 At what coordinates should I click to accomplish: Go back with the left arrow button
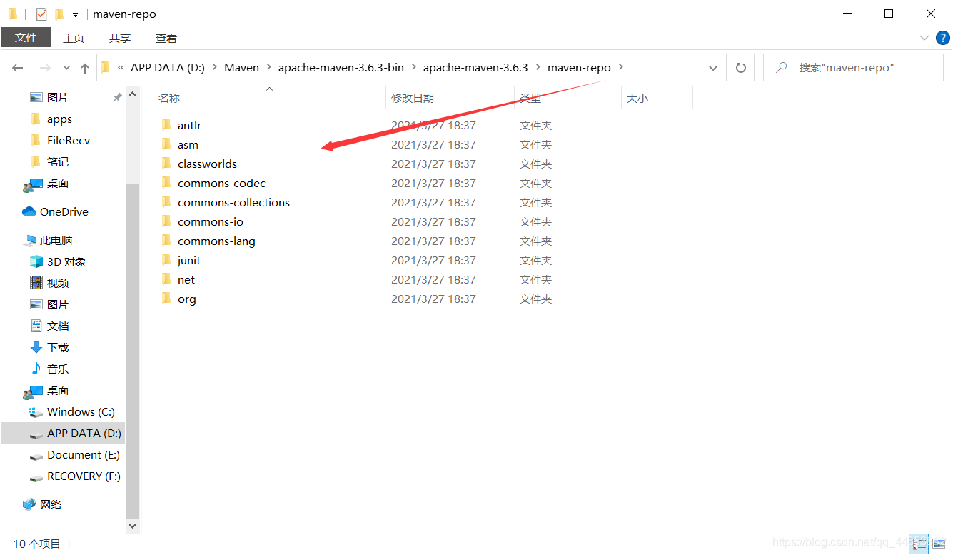18,68
